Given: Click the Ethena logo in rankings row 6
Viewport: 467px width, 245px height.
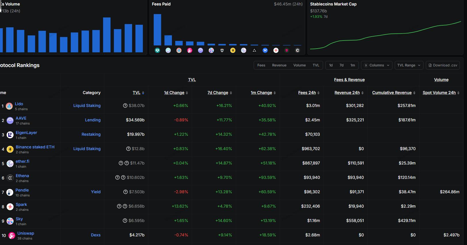Looking at the screenshot, I should [10, 178].
